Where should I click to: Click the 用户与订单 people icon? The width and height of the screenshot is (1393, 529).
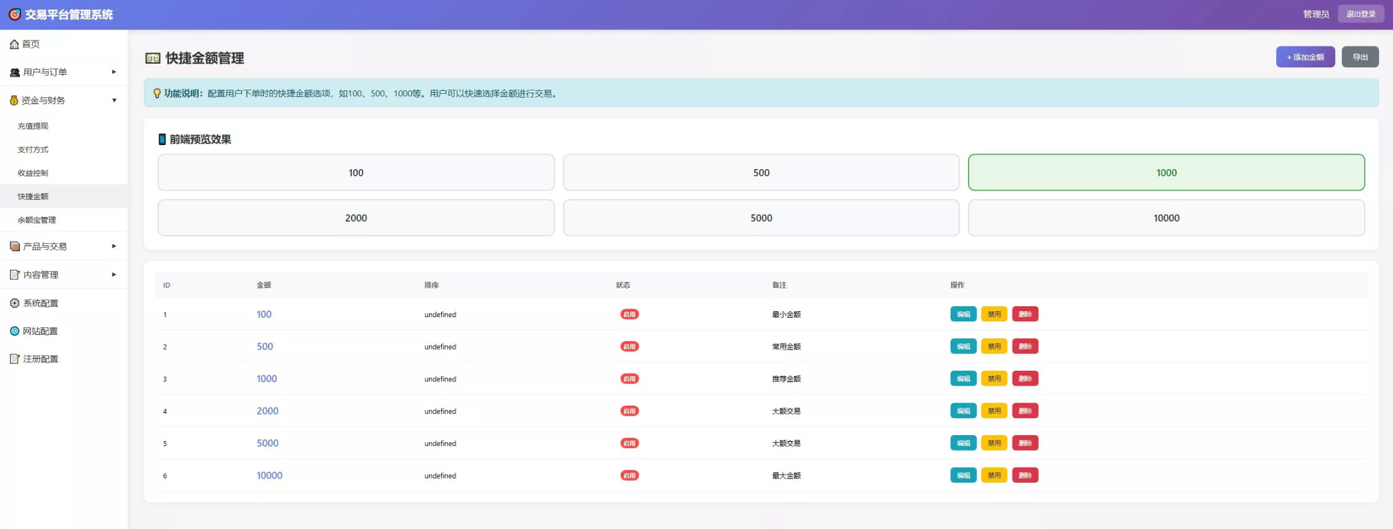coord(15,72)
